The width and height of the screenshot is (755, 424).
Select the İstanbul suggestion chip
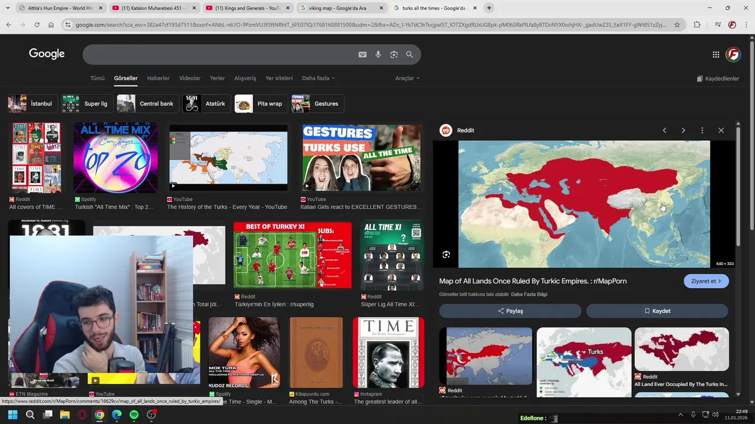click(x=34, y=104)
